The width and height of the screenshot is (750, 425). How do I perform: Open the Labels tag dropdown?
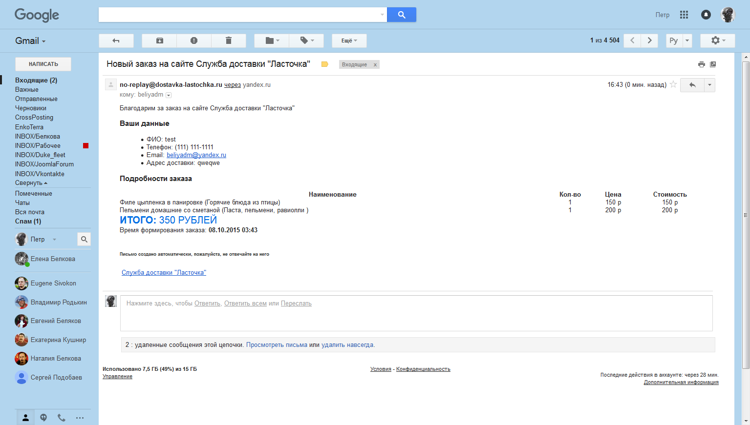(x=306, y=40)
